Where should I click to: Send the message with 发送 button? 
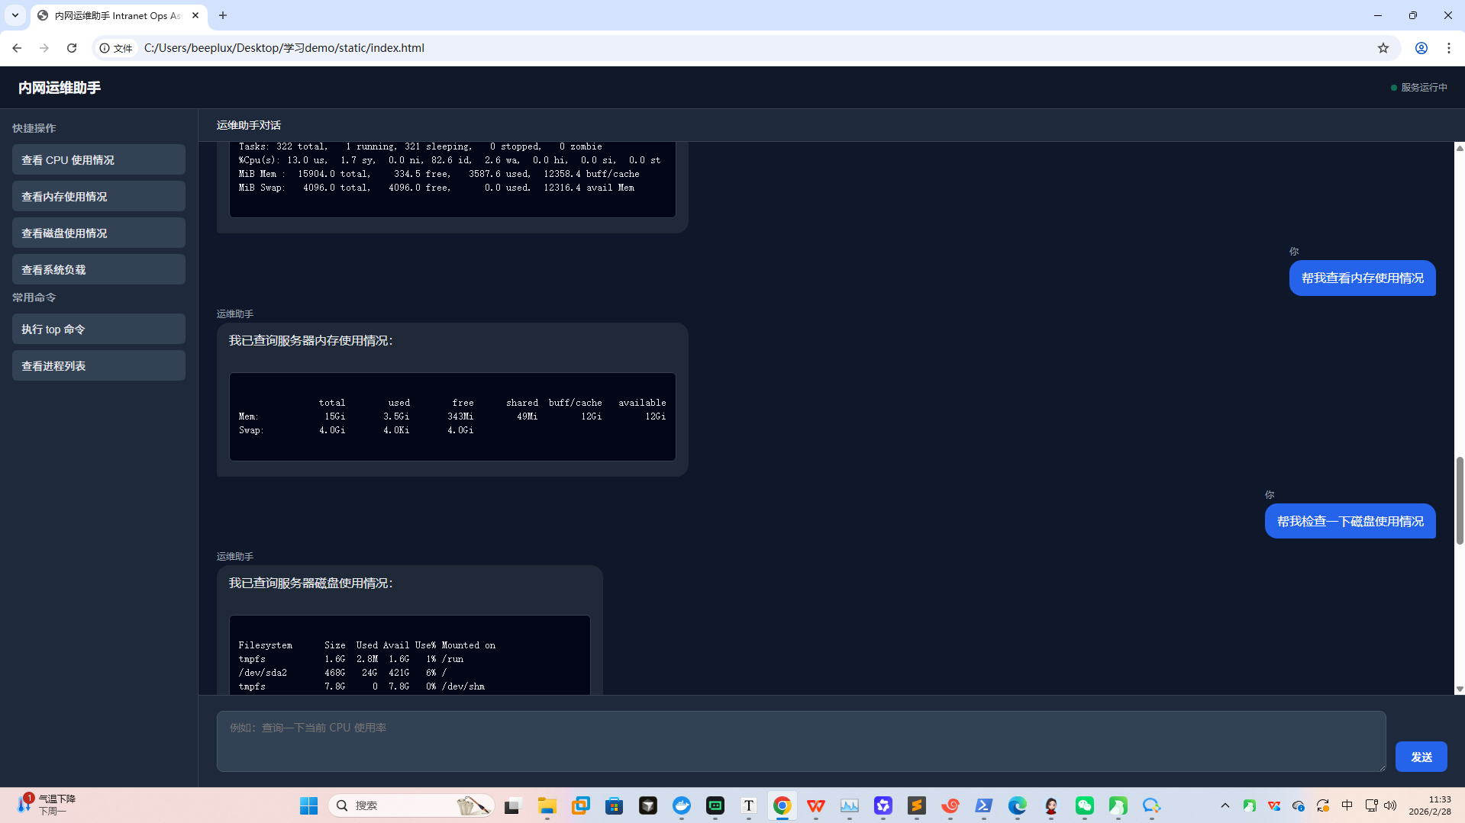click(1421, 757)
